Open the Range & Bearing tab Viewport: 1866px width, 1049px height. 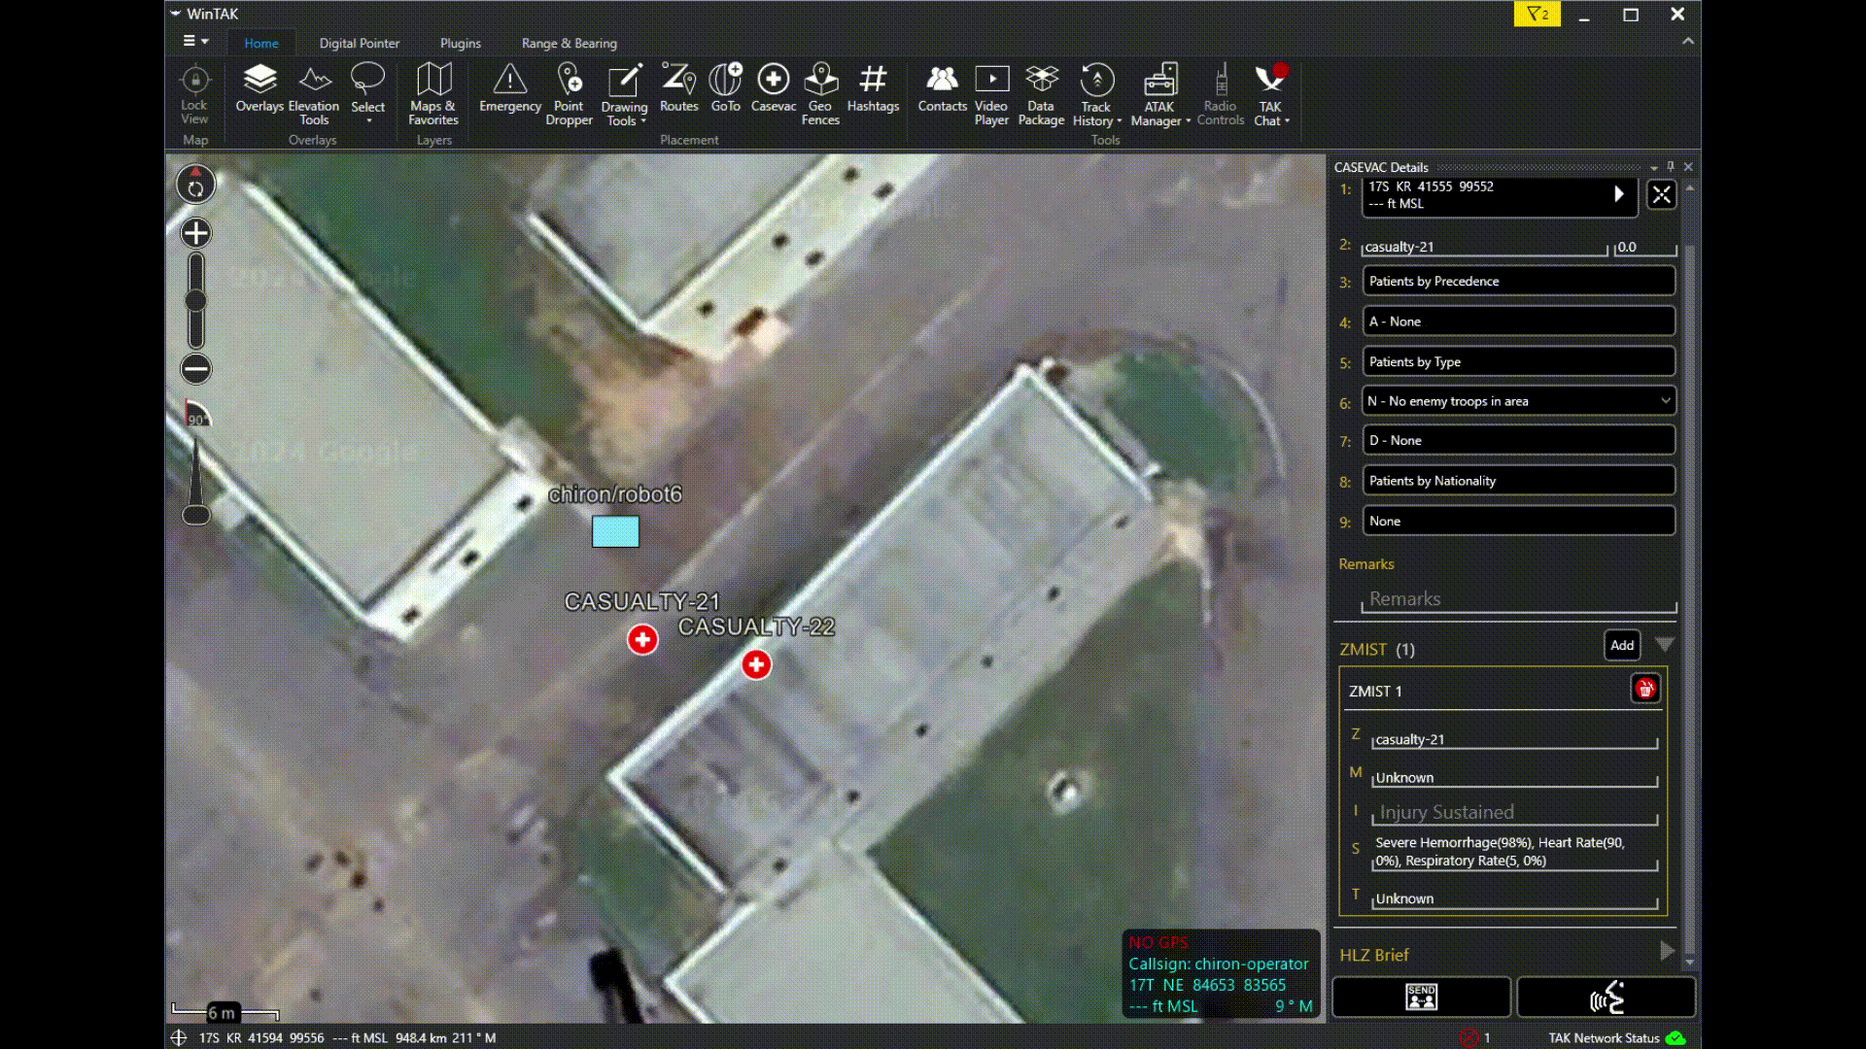569,43
